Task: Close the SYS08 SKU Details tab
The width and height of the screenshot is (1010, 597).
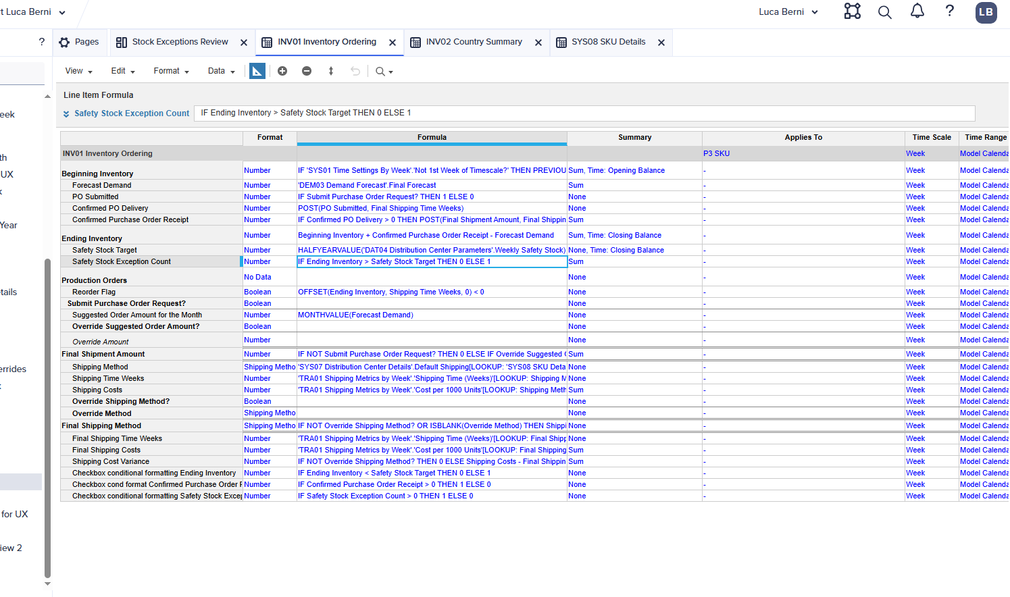Action: tap(661, 43)
